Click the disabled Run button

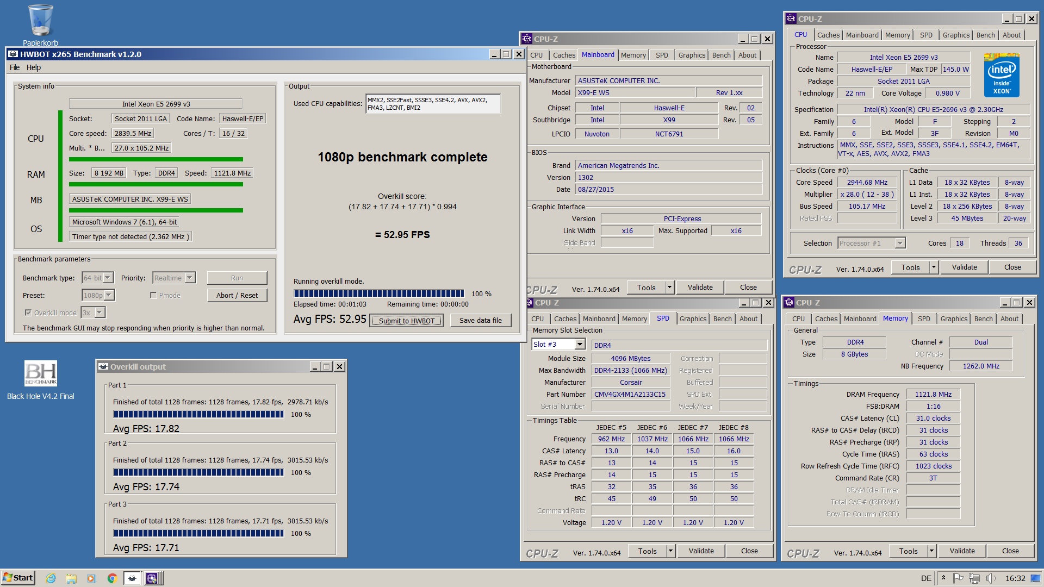pos(237,278)
